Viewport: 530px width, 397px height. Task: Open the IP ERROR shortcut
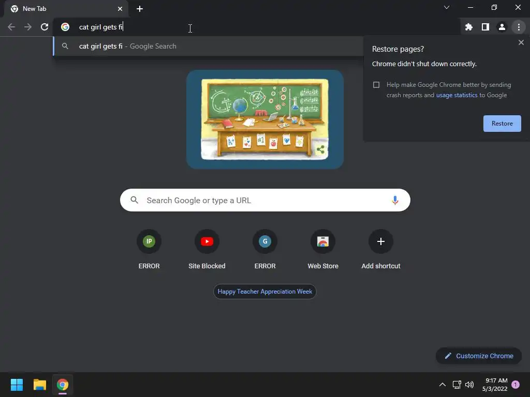click(x=149, y=250)
